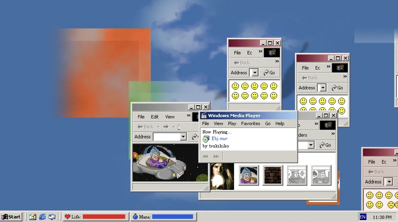398x222 pixels.
Task: Click first smiley in top center window
Action: point(235,86)
